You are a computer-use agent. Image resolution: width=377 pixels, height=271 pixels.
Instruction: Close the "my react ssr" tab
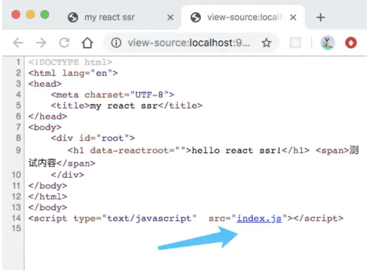point(170,17)
